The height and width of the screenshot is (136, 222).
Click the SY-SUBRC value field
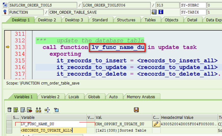click(x=214, y=5)
